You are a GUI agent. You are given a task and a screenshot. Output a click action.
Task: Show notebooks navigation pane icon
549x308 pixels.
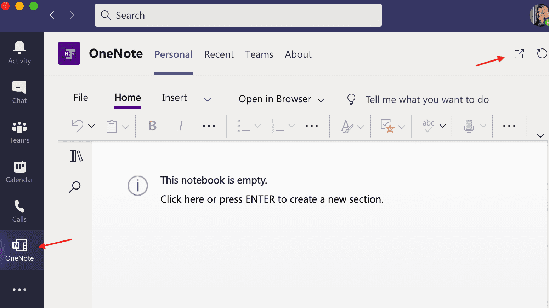76,156
